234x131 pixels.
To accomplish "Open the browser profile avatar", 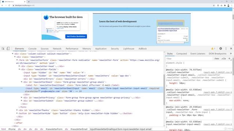I will 228,5.
